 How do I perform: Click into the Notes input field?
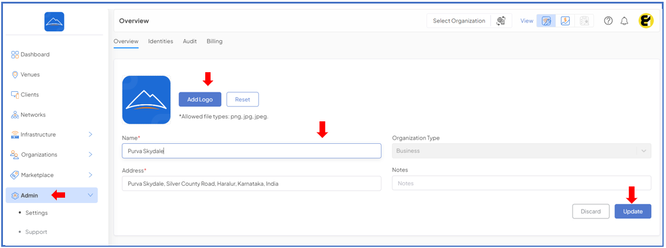click(522, 183)
